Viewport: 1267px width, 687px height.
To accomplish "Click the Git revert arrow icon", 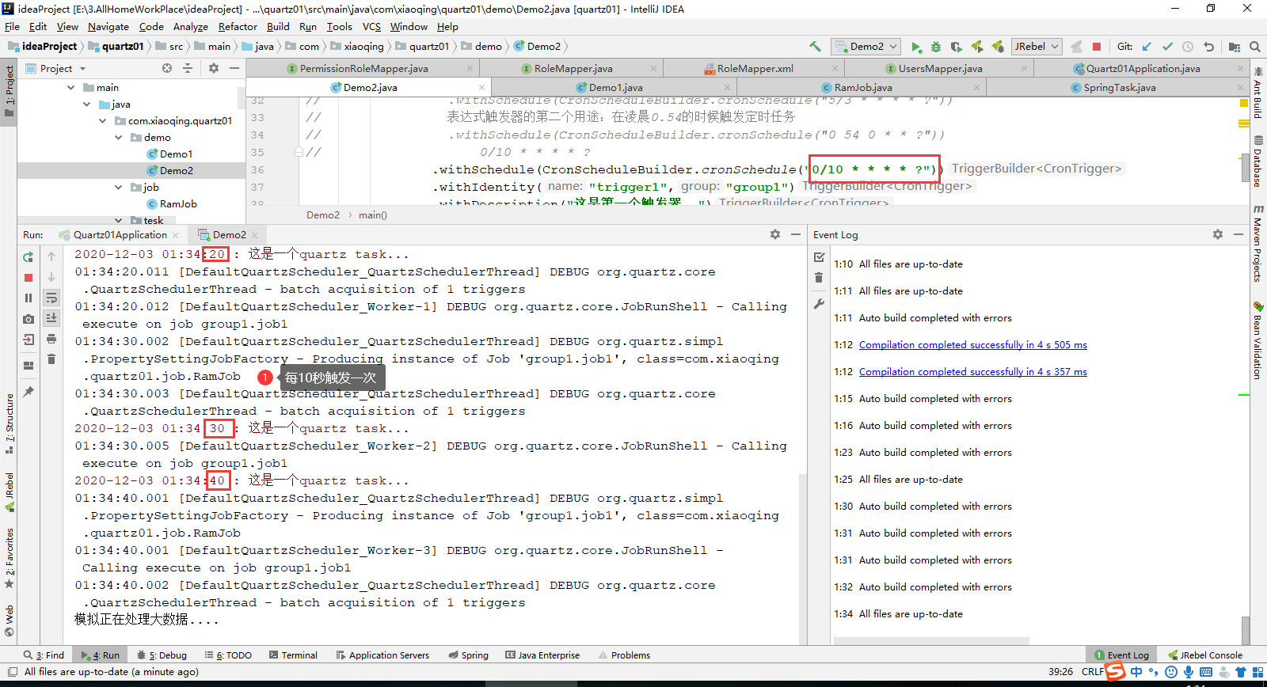I will [x=1208, y=47].
